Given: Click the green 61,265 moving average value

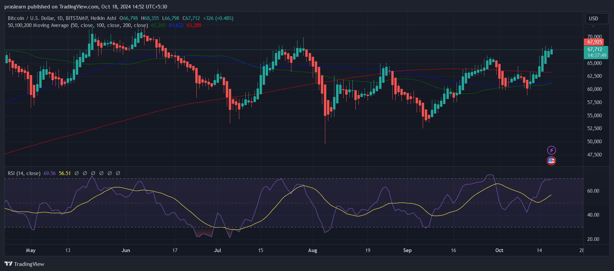Looking at the screenshot, I should pos(158,25).
